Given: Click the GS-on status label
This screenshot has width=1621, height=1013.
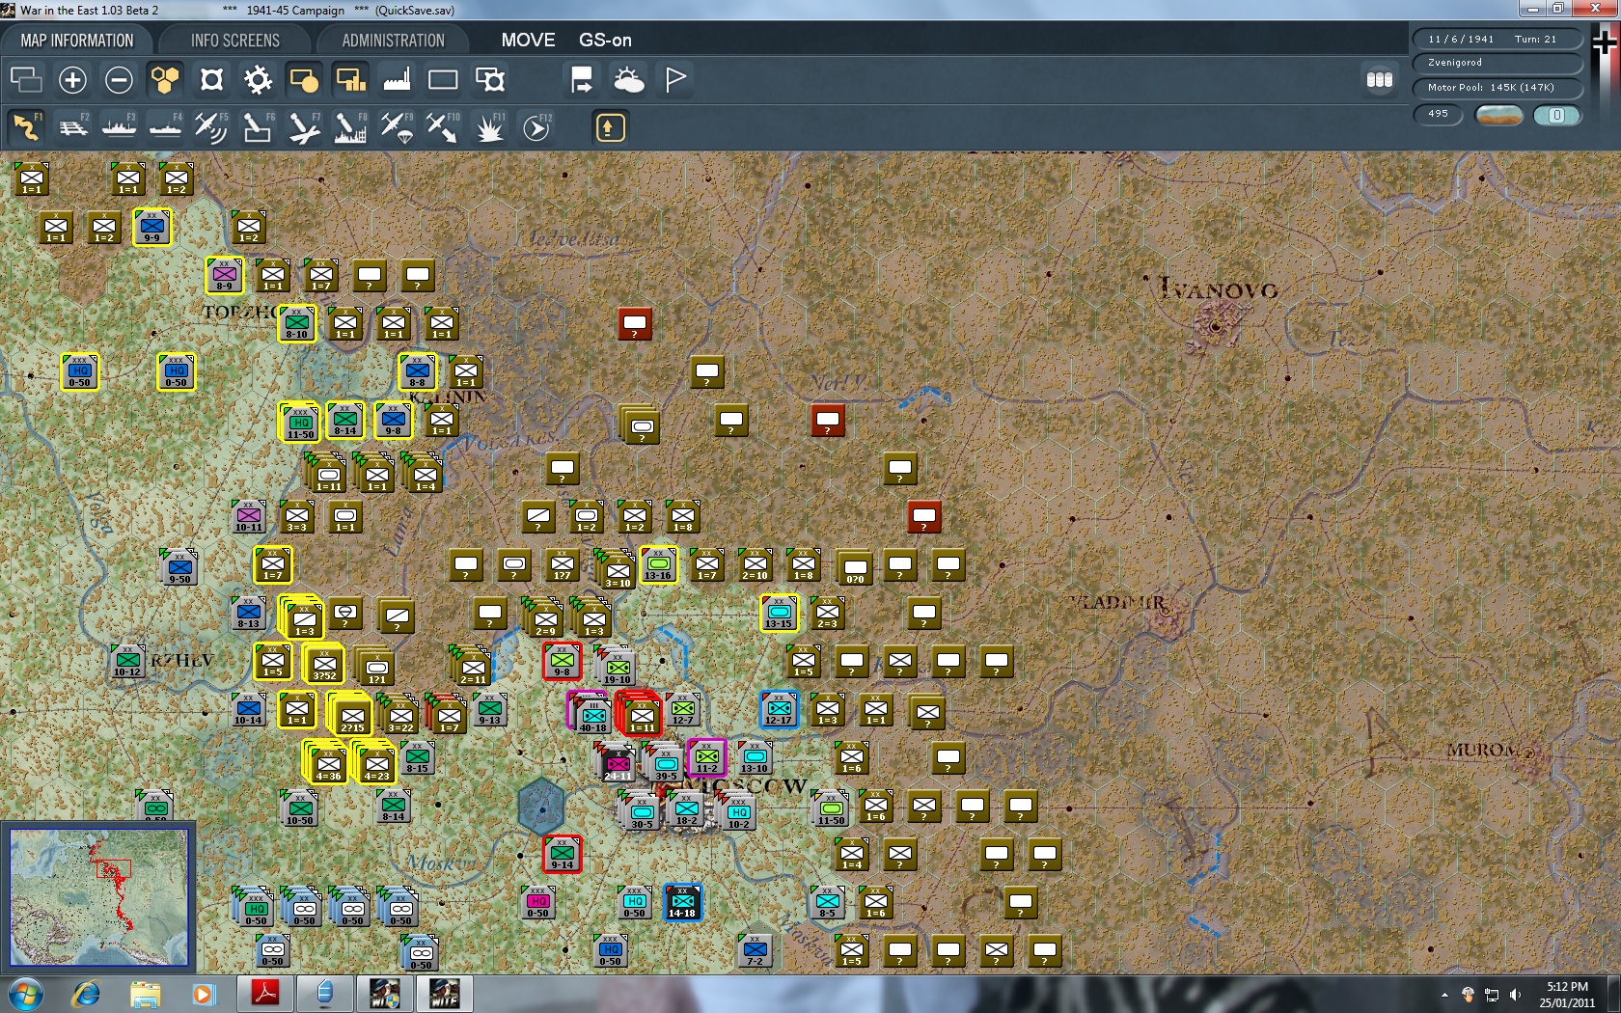Looking at the screenshot, I should coord(605,41).
